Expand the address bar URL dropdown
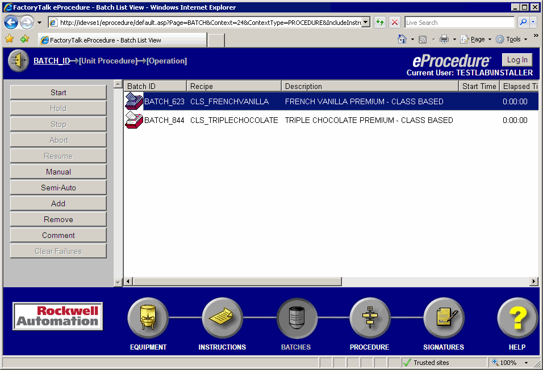543x370 pixels. (366, 23)
